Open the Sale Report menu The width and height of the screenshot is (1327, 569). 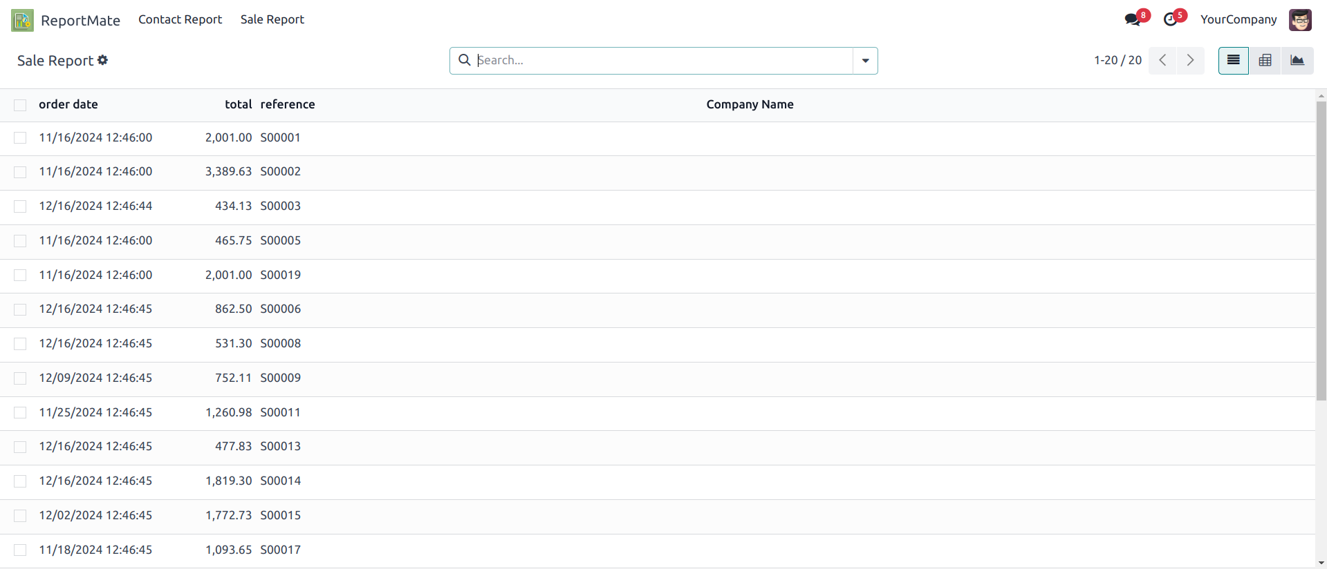272,20
